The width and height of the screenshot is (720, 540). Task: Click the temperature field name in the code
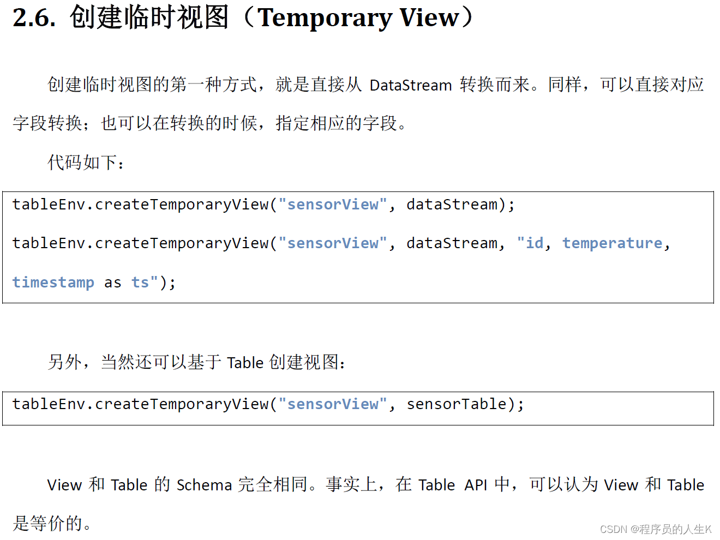(x=612, y=243)
